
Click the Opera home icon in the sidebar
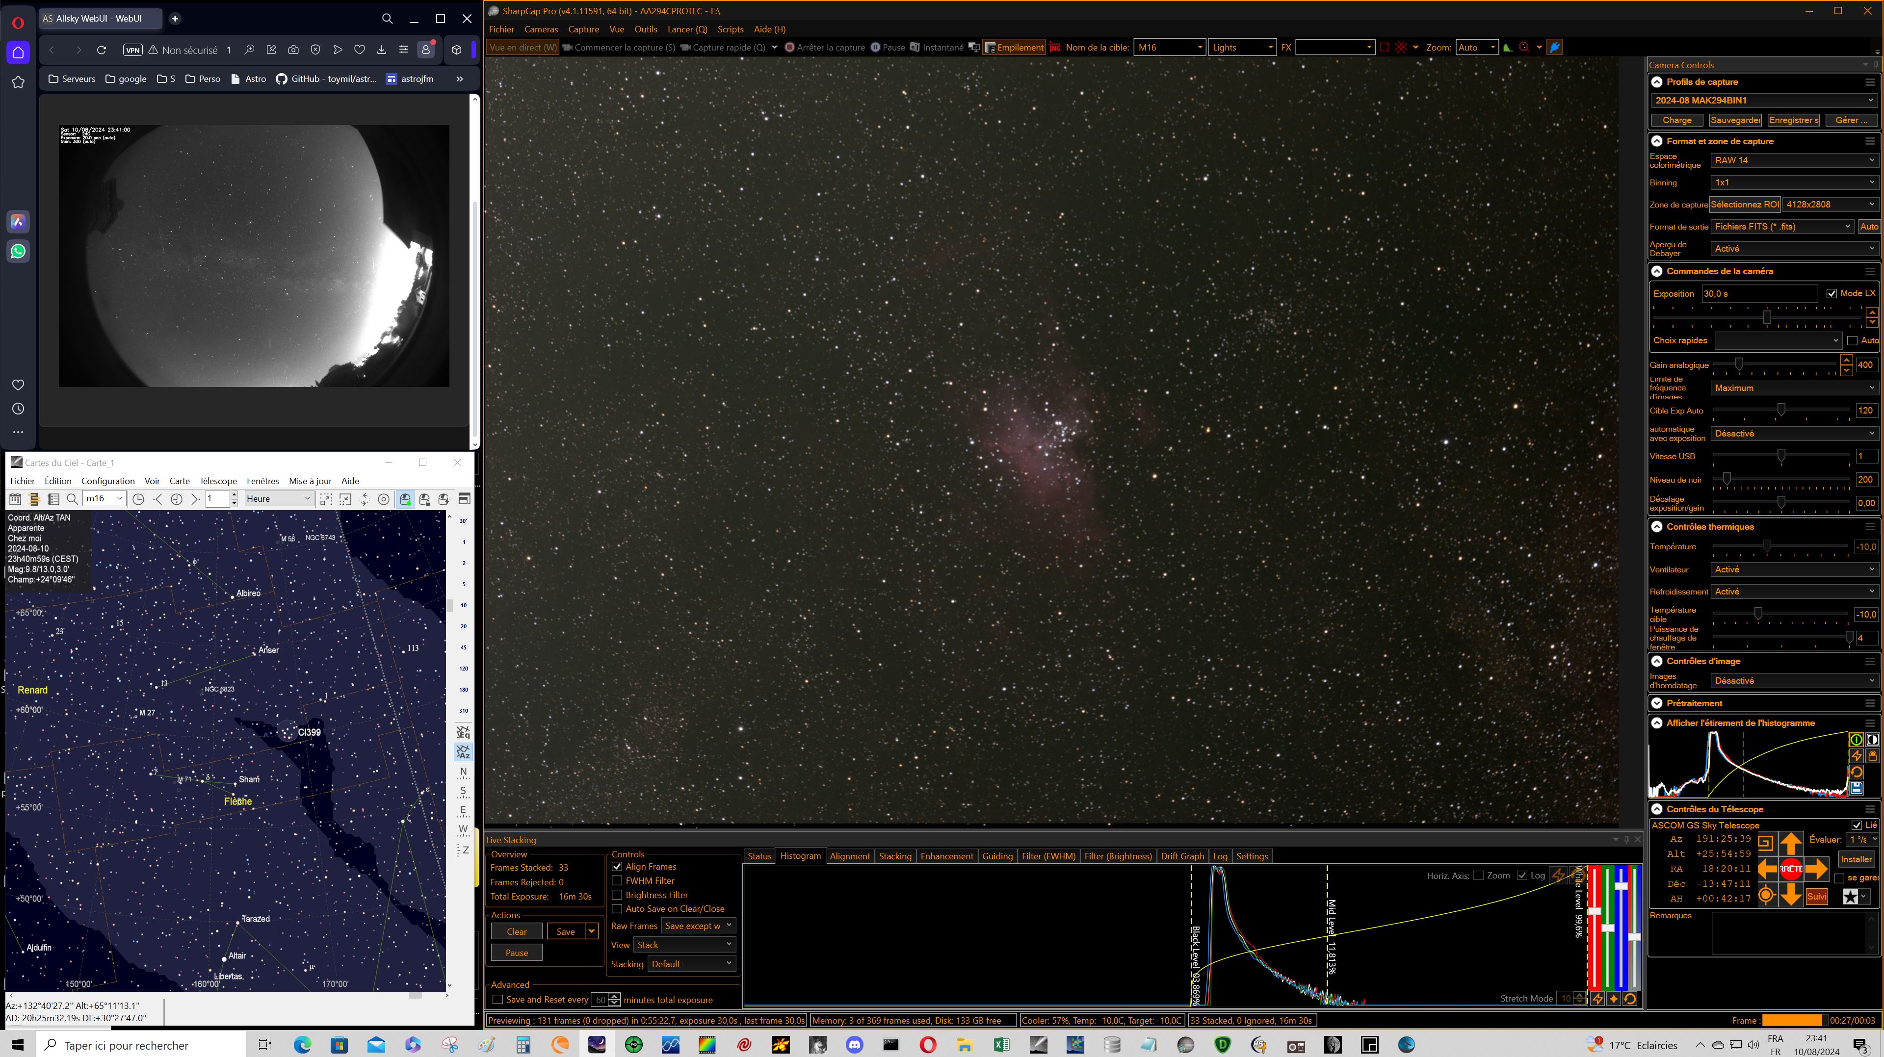[x=18, y=52]
